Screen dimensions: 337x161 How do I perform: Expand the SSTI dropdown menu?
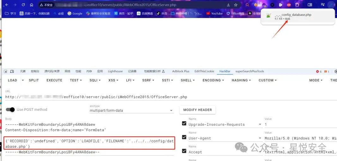[168, 80]
